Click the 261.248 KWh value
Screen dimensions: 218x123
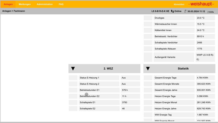pyautogui.click(x=204, y=102)
